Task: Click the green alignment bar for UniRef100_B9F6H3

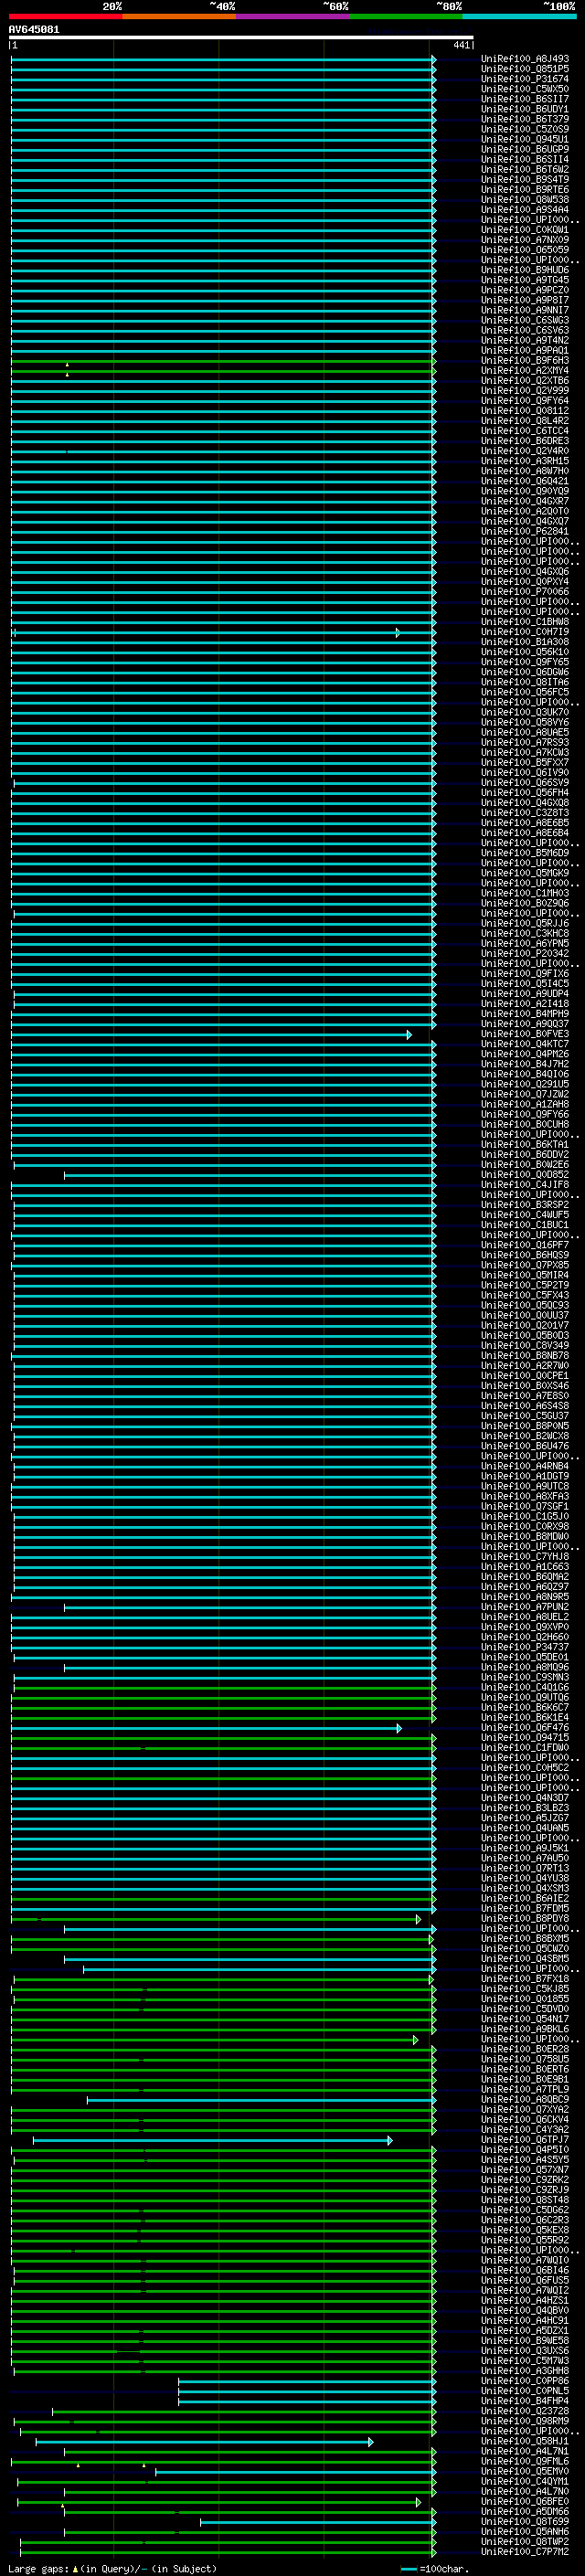Action: coord(223,361)
